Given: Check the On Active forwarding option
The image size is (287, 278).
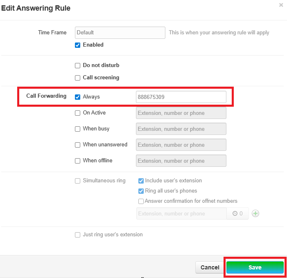Looking at the screenshot, I should click(x=77, y=113).
